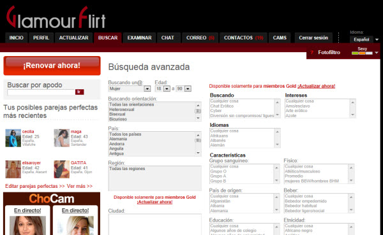Viewport: 383px width, 235px height.
Task: Click Editar parejas perfectas link
Action: tap(35, 186)
